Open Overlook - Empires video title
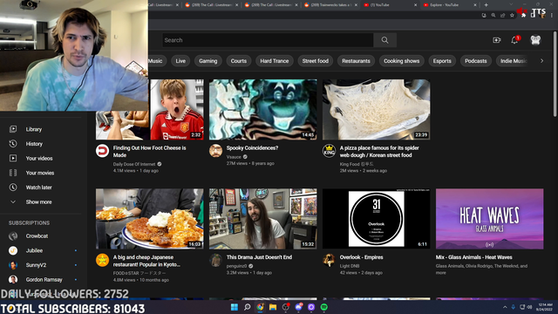This screenshot has width=558, height=314. [361, 257]
